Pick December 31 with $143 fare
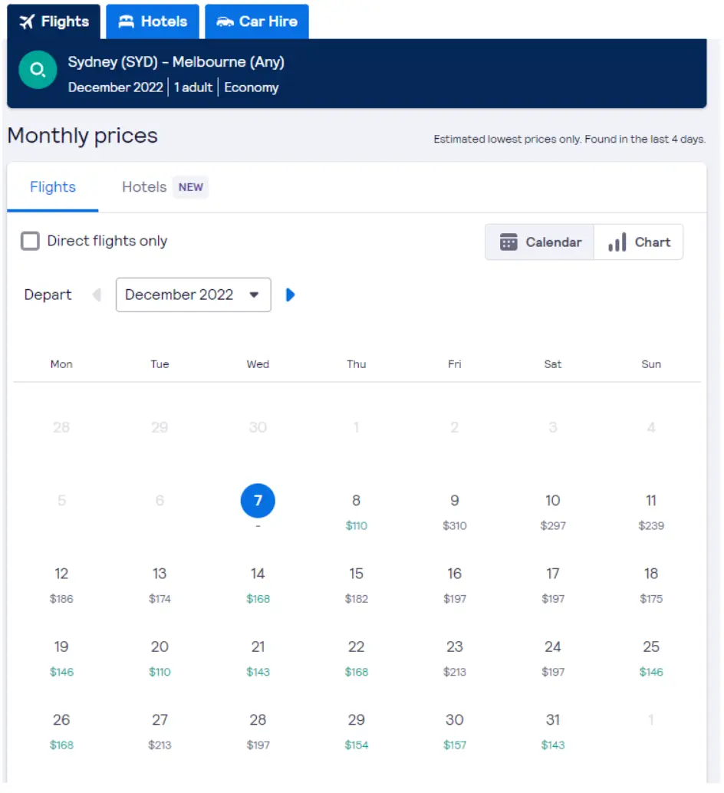The image size is (724, 793). pos(553,731)
